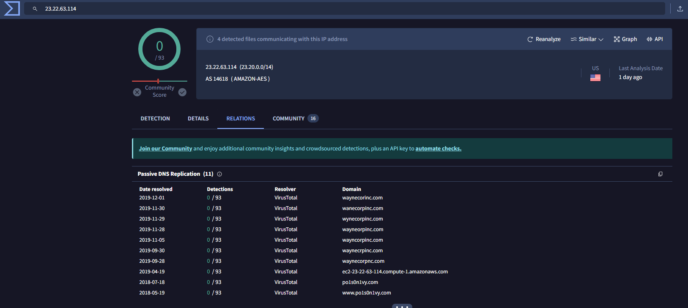The width and height of the screenshot is (688, 308).
Task: Click the Domain column header
Action: (351, 189)
